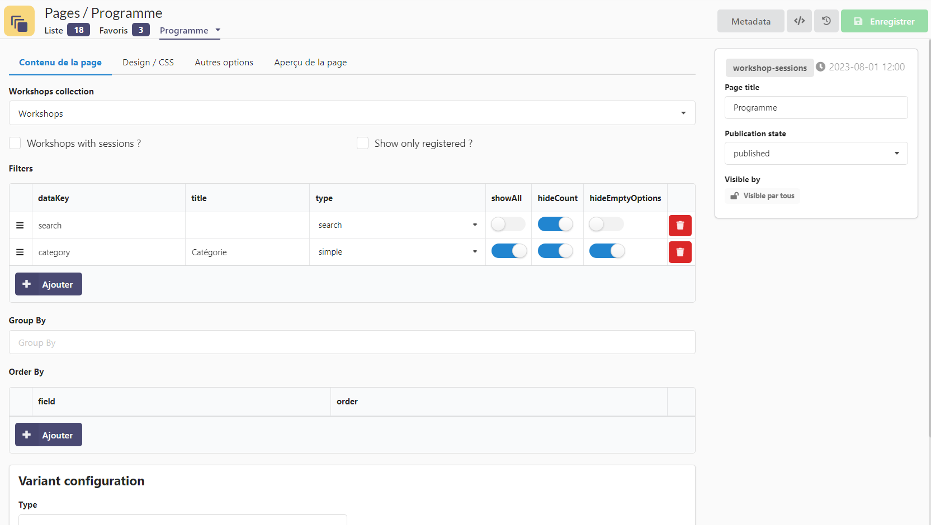Click the Pages module icon

pyautogui.click(x=19, y=21)
